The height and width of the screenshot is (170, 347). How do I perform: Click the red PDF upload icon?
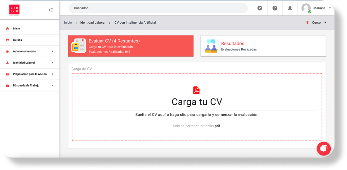pos(197,90)
